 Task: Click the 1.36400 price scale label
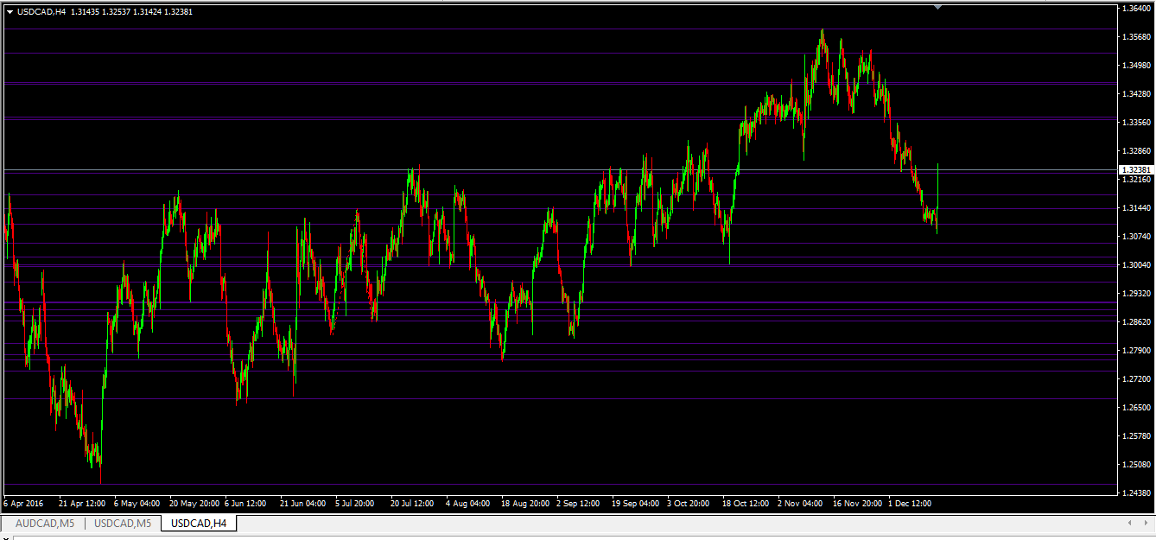1134,9
